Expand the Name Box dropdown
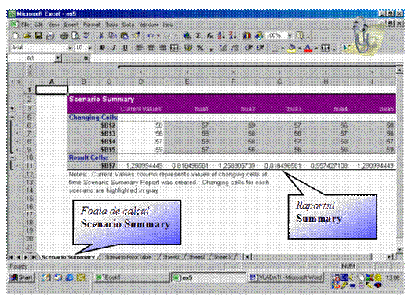This screenshot has width=412, height=301. pos(58,58)
